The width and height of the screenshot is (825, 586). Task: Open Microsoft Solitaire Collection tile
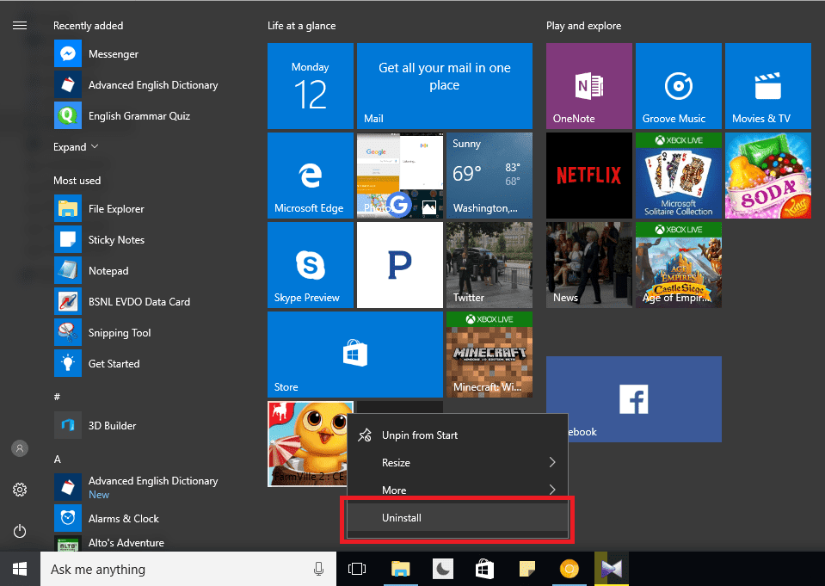tap(679, 176)
